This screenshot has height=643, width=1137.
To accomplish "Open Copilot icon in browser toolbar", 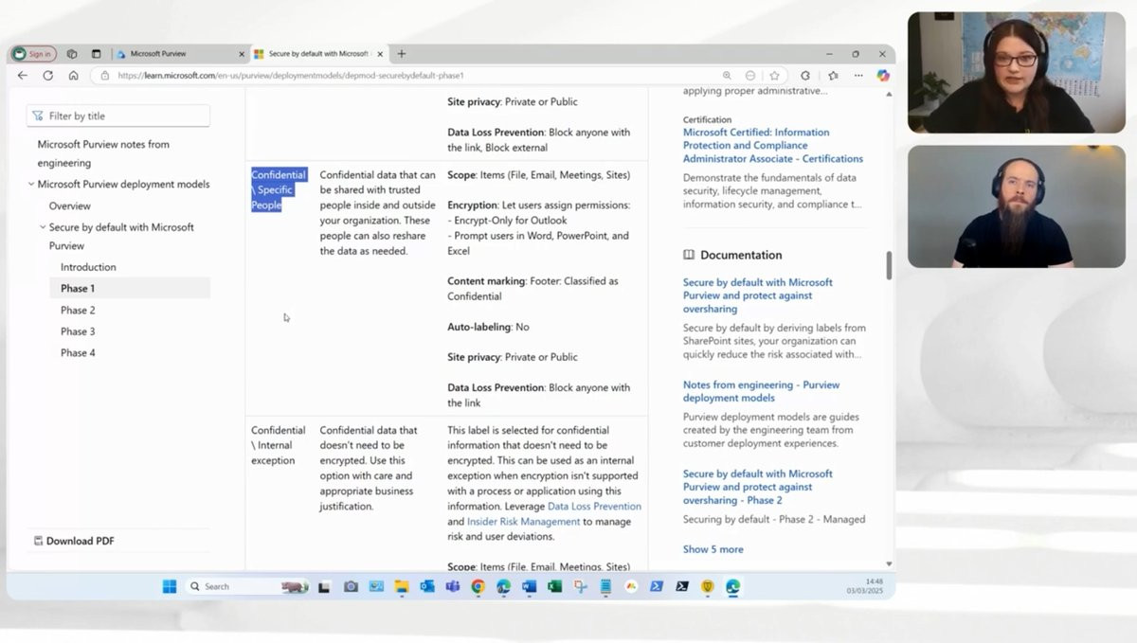I will point(883,76).
